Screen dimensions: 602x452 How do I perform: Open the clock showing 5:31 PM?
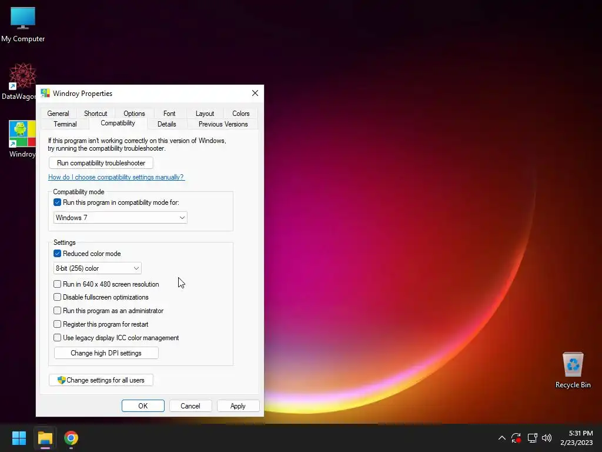[x=576, y=438]
